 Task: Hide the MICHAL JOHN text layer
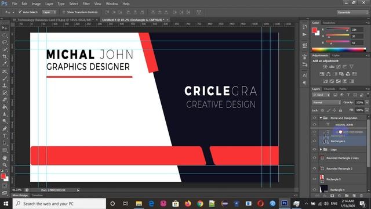tap(314, 124)
